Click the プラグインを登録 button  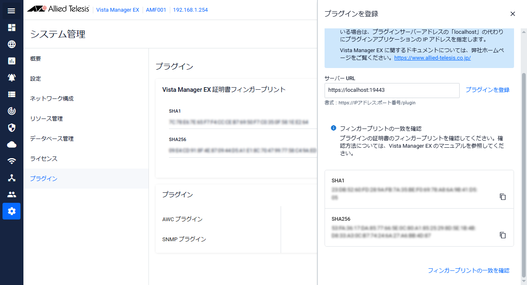487,90
